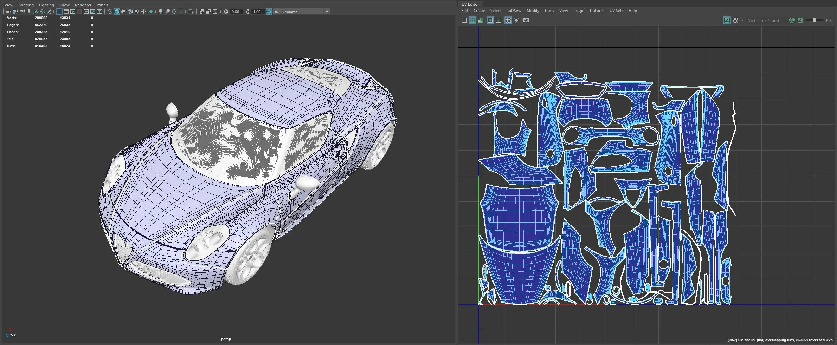Toggle color management ON button

(x=269, y=12)
